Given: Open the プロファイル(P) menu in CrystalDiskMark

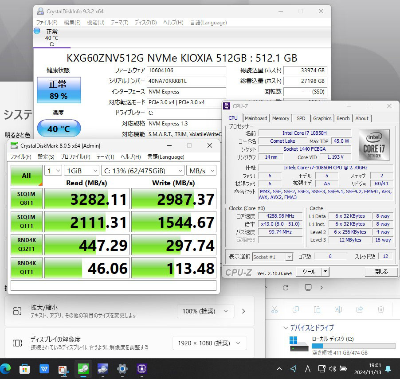Looking at the screenshot, I should pos(75,157).
